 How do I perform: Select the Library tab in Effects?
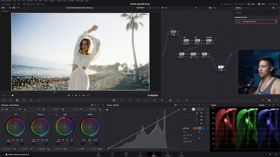238,8
